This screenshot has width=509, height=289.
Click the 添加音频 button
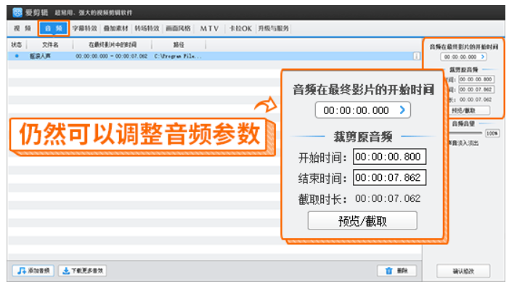click(x=33, y=271)
